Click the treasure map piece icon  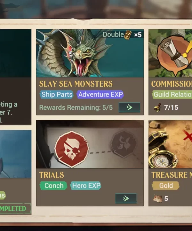tap(157, 199)
